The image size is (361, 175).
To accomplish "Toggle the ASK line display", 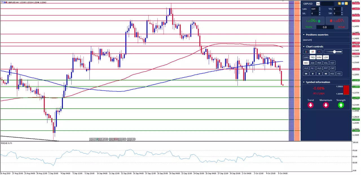I will [x=312, y=63].
